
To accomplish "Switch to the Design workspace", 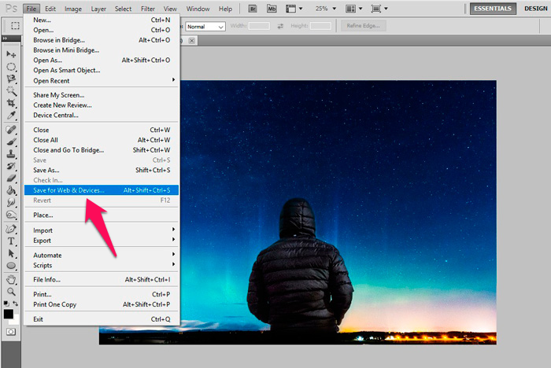I will (537, 9).
